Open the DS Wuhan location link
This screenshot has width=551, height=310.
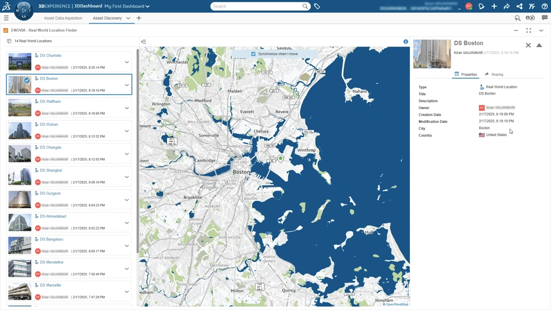click(x=49, y=125)
